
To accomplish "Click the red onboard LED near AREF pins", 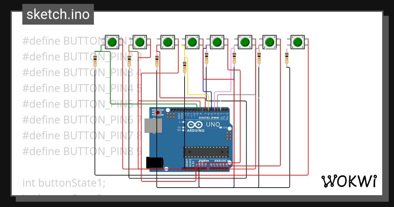I will point(159,112).
